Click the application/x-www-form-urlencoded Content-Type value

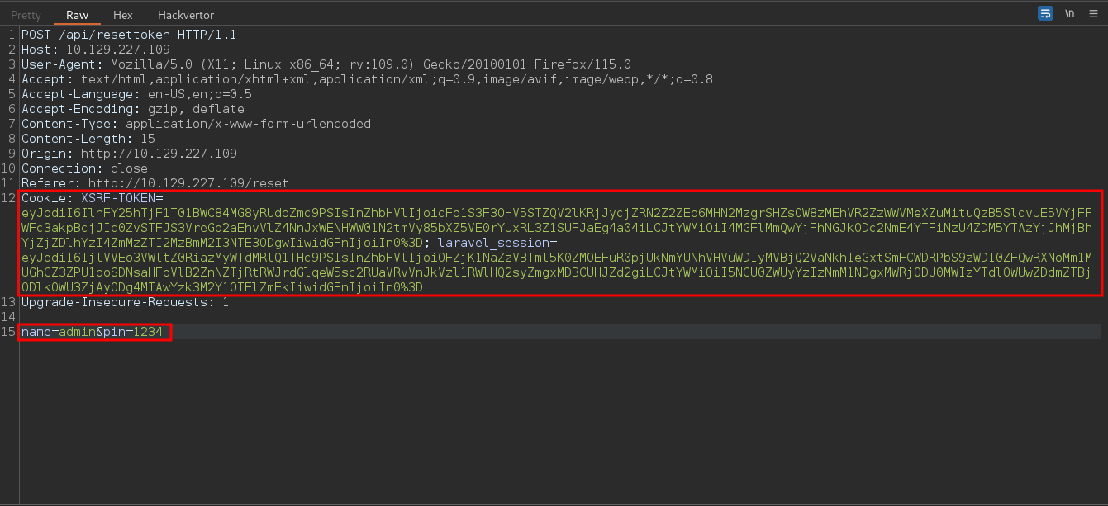click(249, 124)
